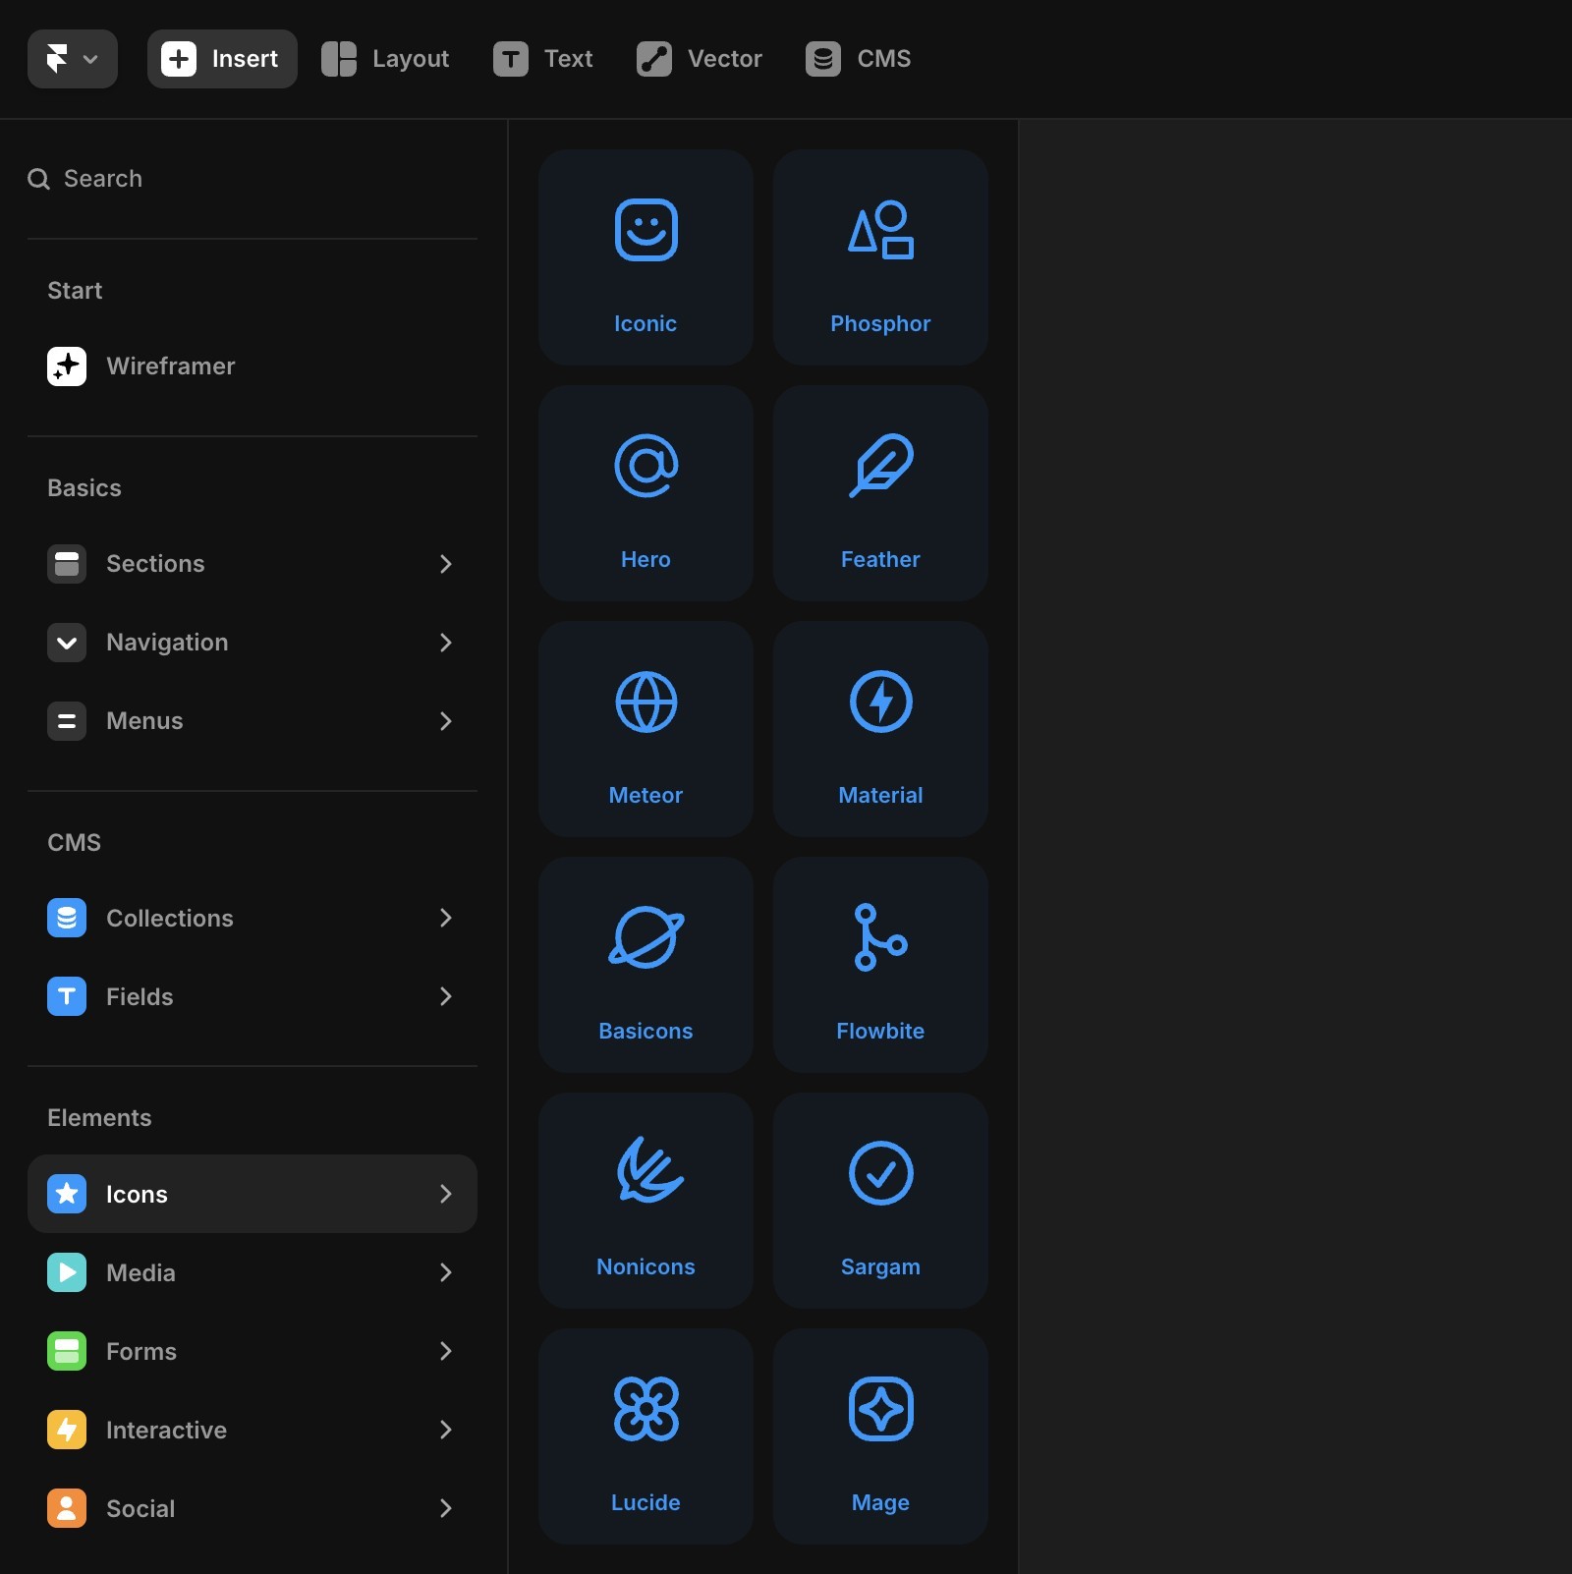Open the Phosphor icon pack
The width and height of the screenshot is (1572, 1574).
(879, 257)
